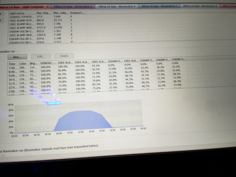Image resolution: width=236 pixels, height=177 pixels.
Task: Close the Light Composer tab
Action: point(48,7)
